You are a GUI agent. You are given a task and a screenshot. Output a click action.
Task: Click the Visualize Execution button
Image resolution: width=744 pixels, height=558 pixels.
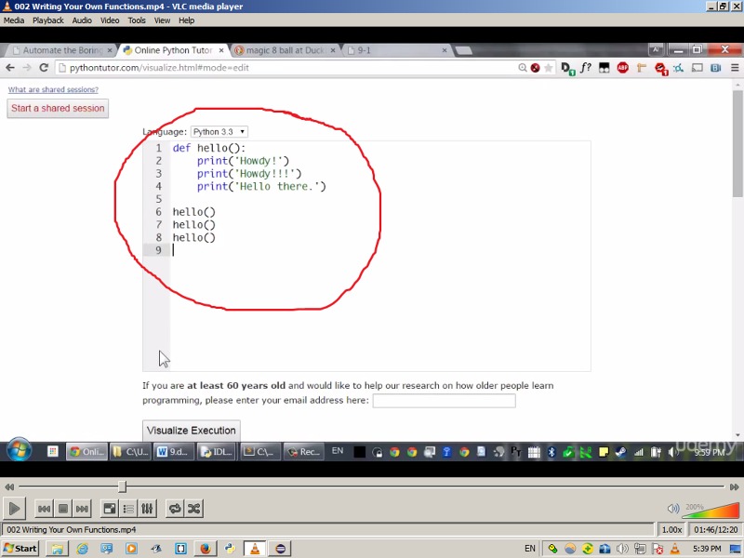[192, 431]
